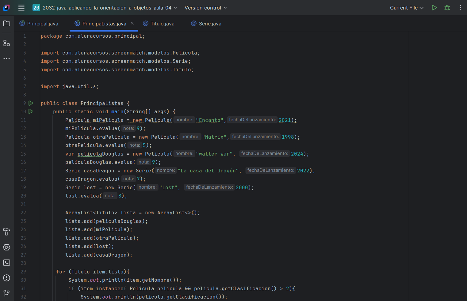Close the PrincipaListas.java tab
Image resolution: width=467 pixels, height=301 pixels.
pyautogui.click(x=132, y=23)
